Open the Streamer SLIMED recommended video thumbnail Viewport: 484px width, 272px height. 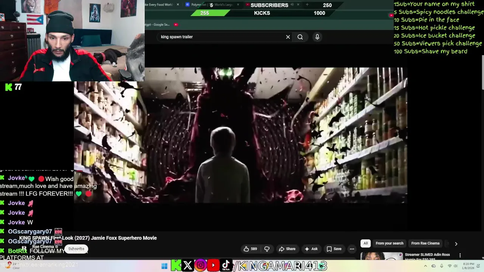click(x=382, y=257)
